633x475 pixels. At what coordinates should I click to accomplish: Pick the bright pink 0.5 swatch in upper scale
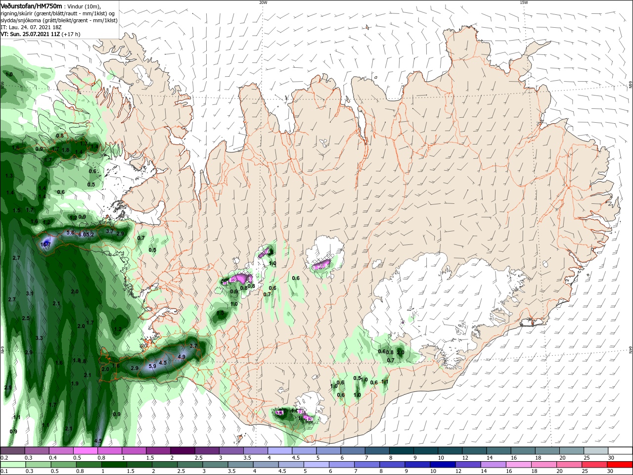tap(85, 451)
